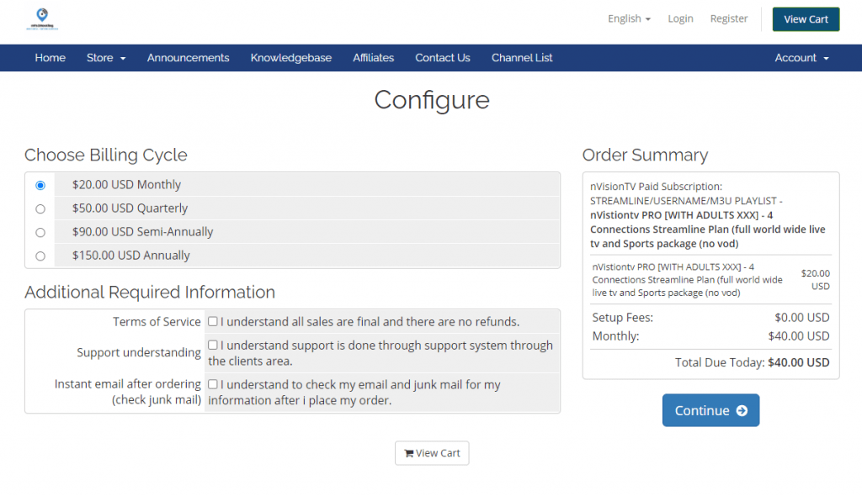The width and height of the screenshot is (862, 496).
Task: Choose the $90.00 USD Semi-Annually option
Action: 40,232
